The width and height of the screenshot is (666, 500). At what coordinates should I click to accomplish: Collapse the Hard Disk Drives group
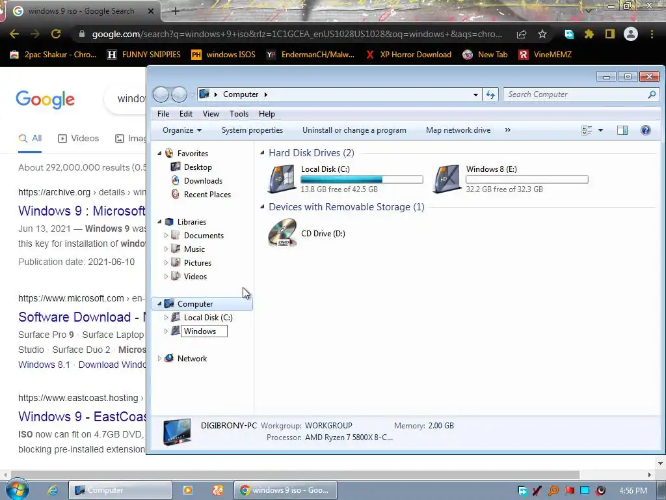point(262,152)
